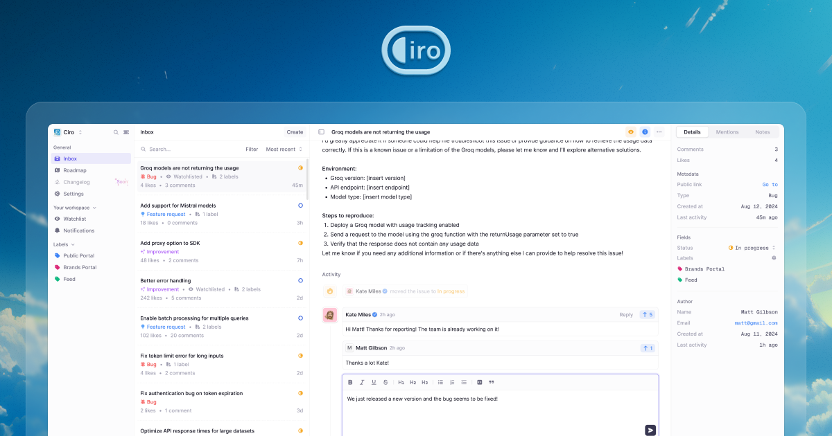
Task: Switch to the Mentions tab
Action: (x=727, y=131)
